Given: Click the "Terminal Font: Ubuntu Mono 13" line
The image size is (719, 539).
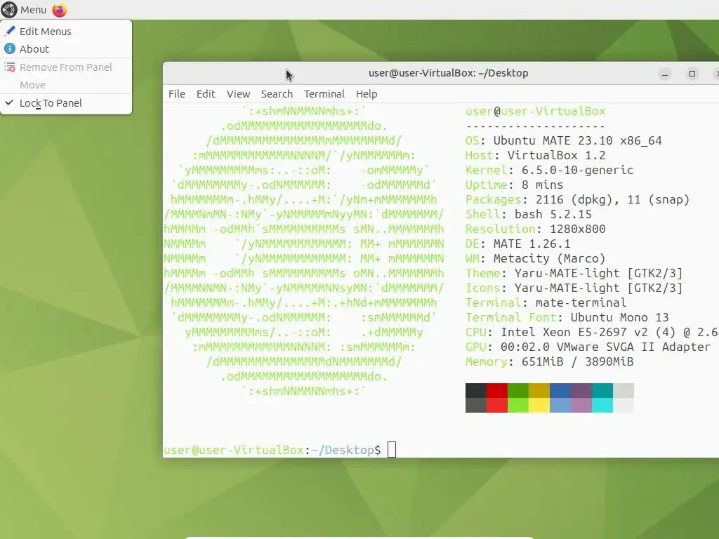Looking at the screenshot, I should tap(567, 317).
